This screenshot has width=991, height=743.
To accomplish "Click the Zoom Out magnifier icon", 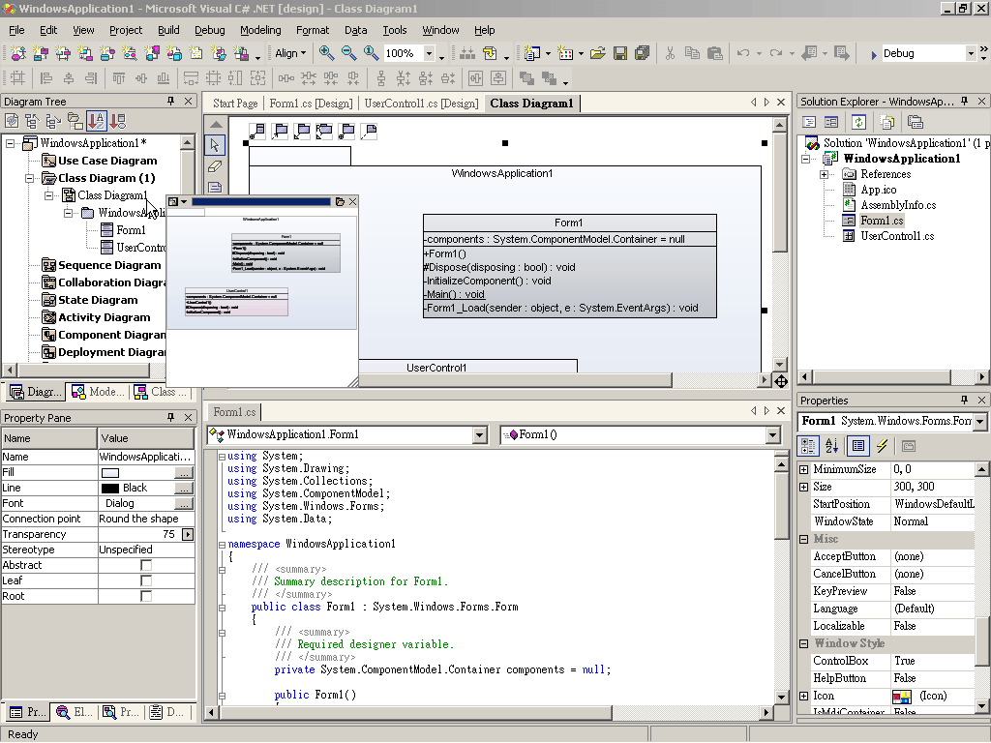I will click(x=348, y=53).
